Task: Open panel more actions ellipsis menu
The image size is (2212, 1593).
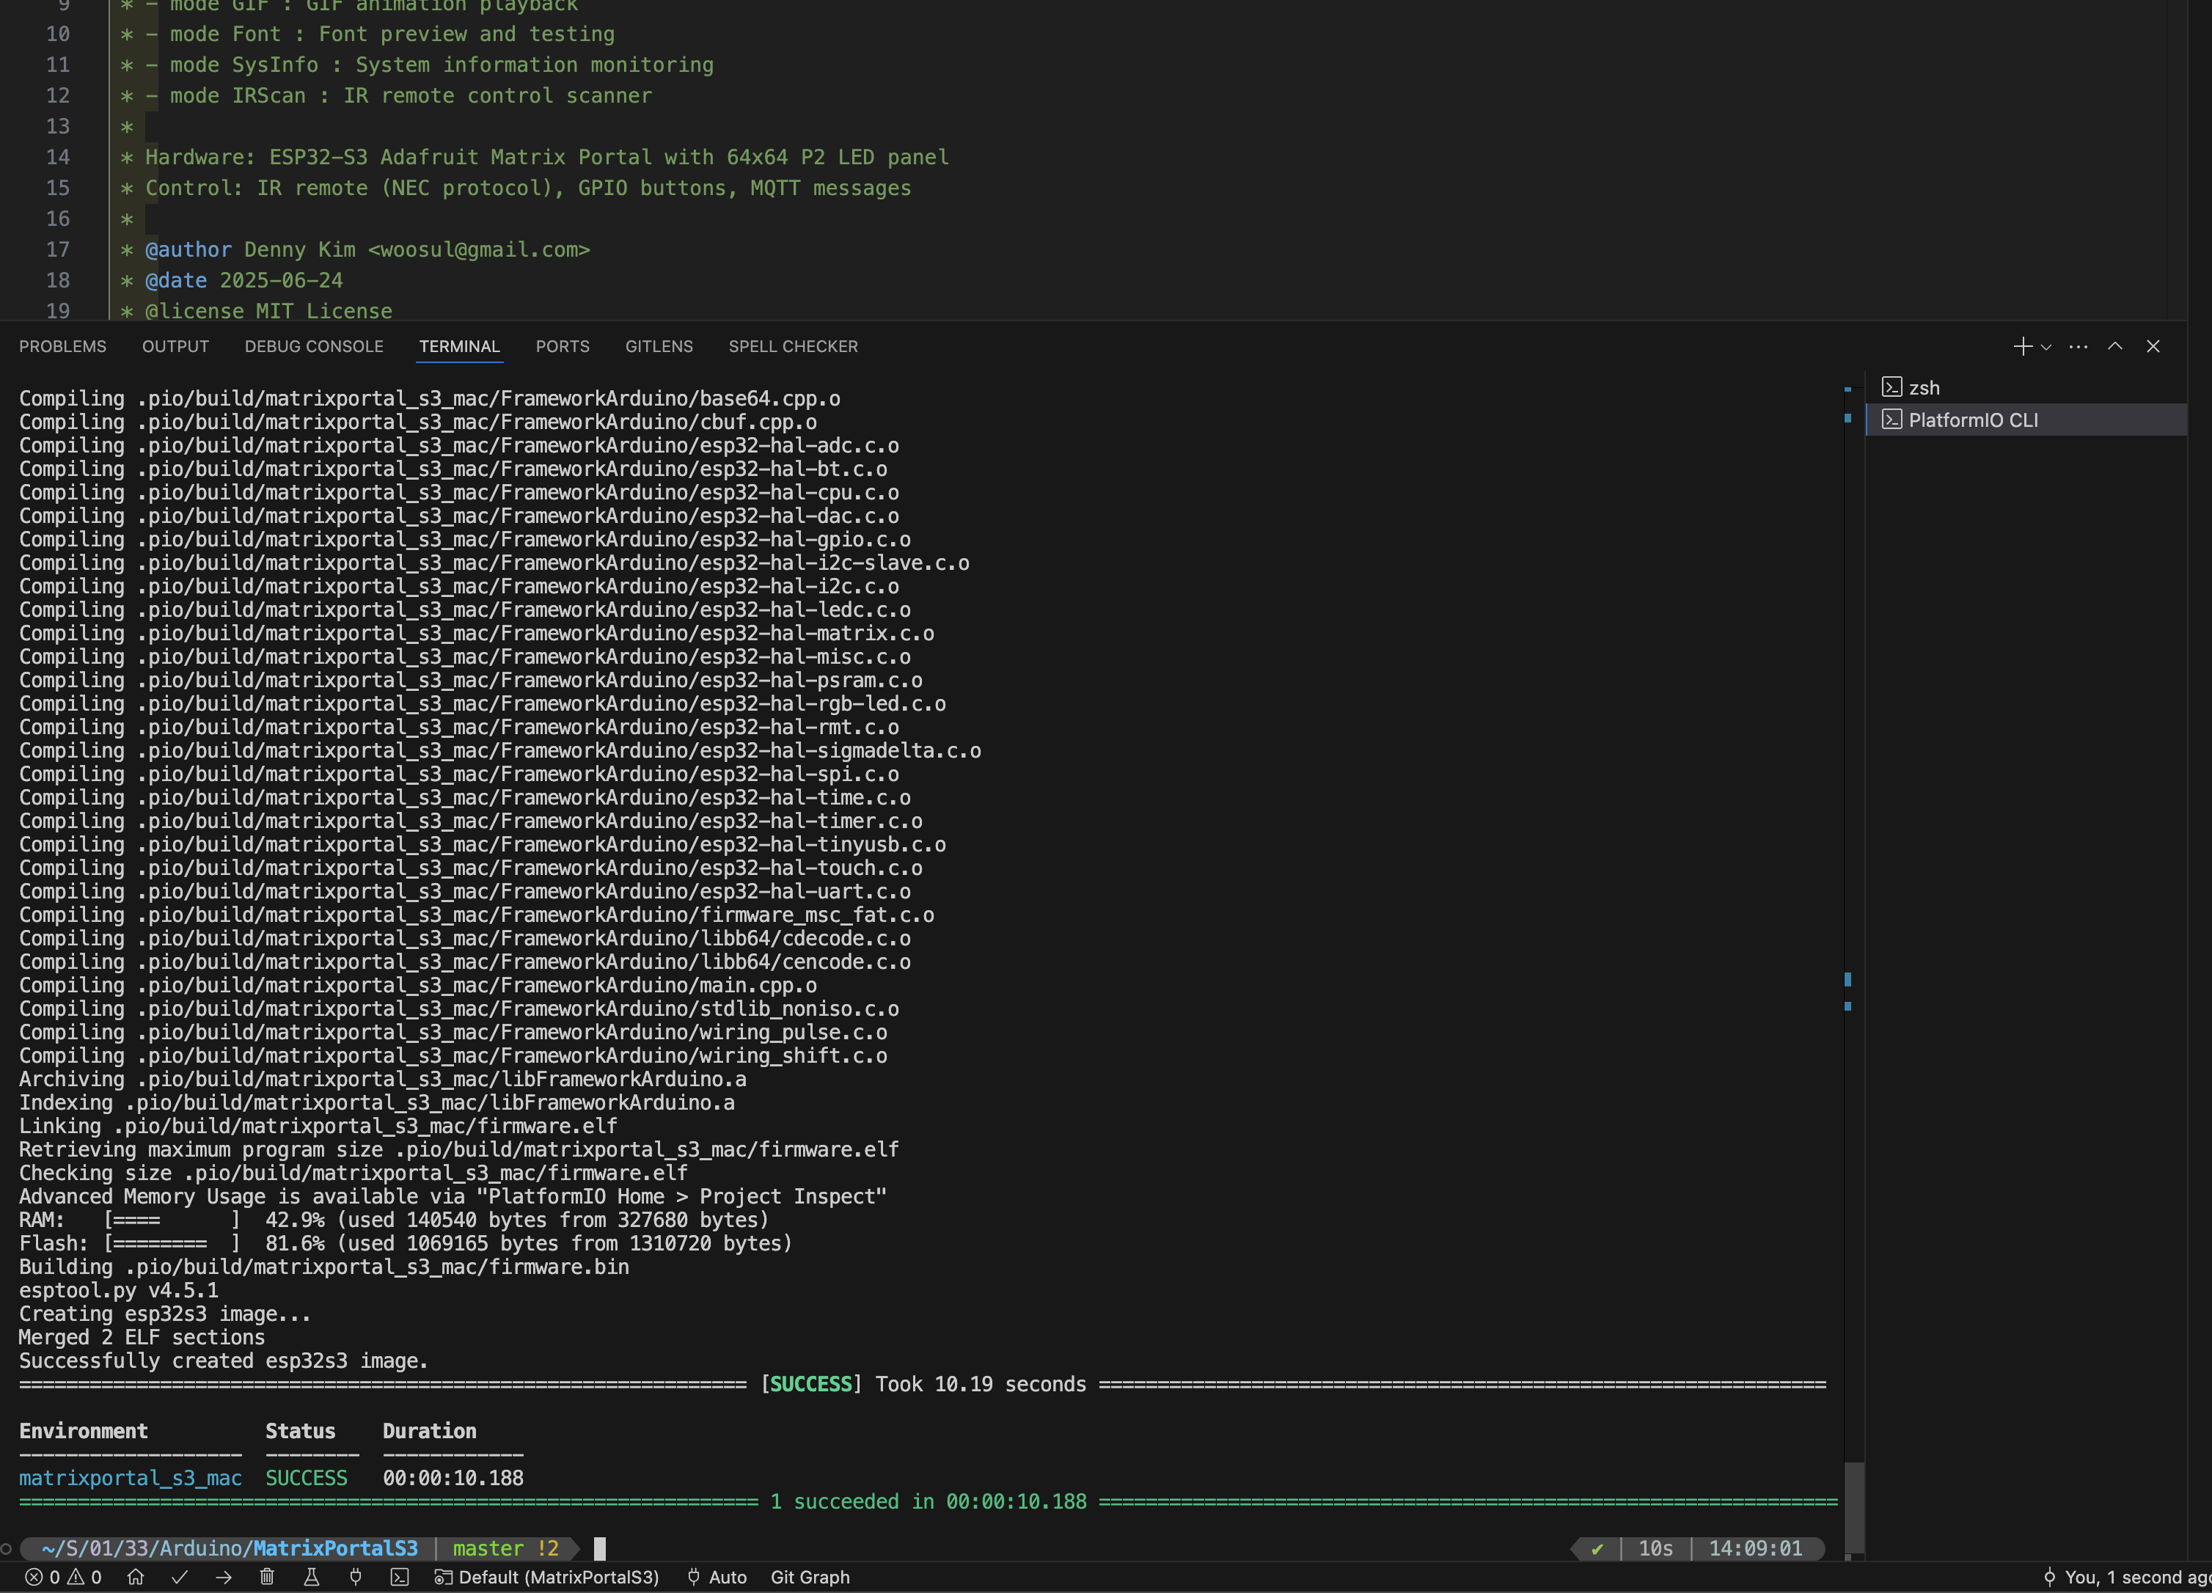Action: click(2079, 346)
